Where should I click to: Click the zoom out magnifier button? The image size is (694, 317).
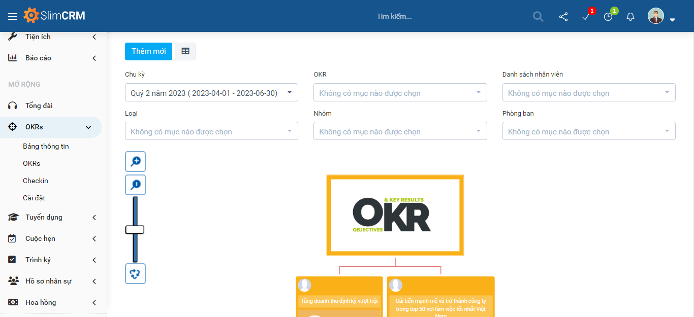(x=136, y=185)
